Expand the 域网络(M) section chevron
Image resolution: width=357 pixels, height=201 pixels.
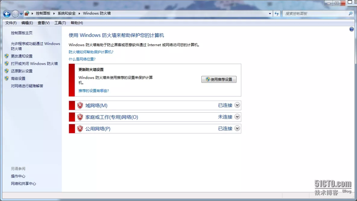tap(237, 105)
